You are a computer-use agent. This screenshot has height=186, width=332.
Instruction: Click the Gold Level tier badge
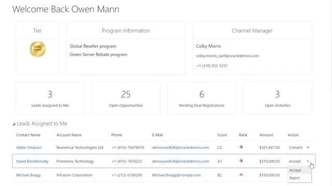tap(37, 49)
